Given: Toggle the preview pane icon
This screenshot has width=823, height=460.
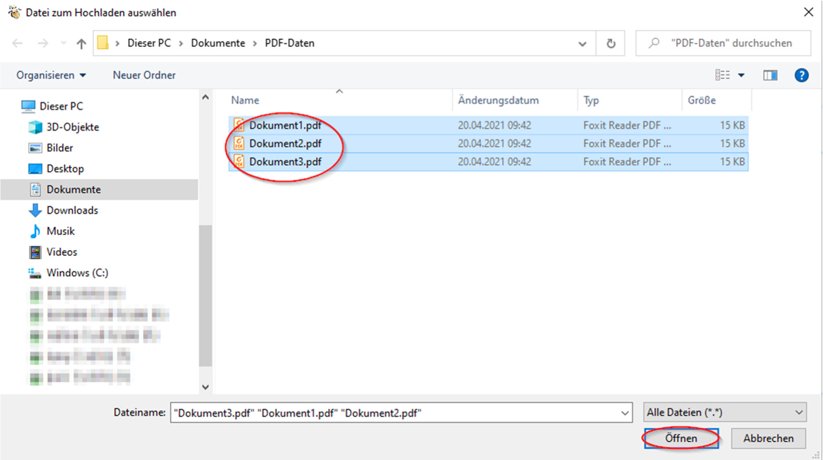Looking at the screenshot, I should tap(770, 75).
